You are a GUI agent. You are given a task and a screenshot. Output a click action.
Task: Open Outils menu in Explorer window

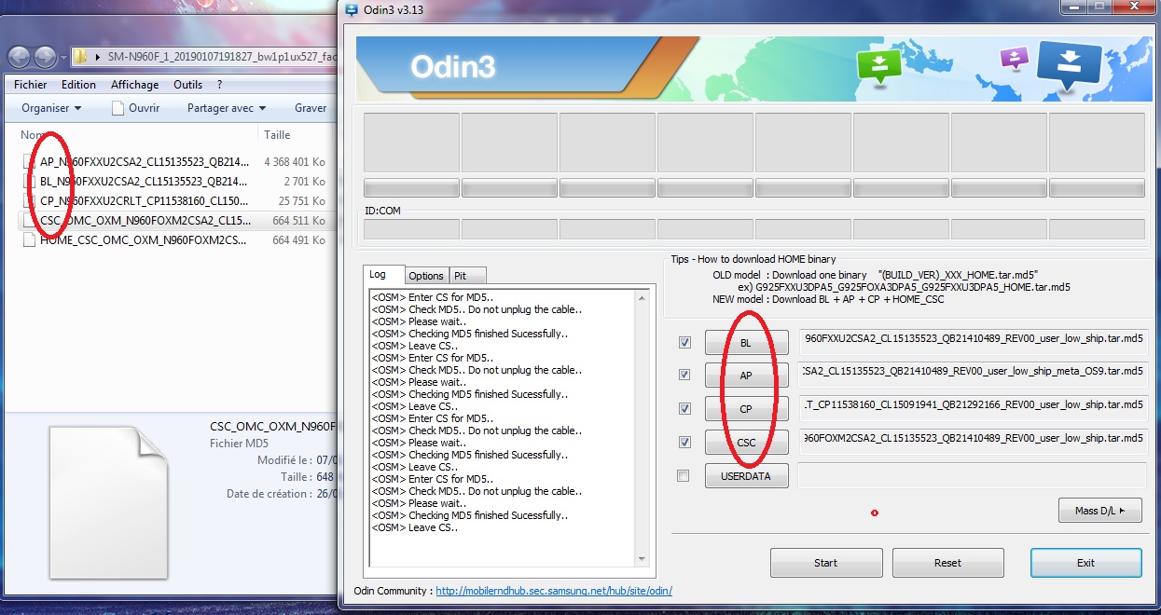[188, 85]
